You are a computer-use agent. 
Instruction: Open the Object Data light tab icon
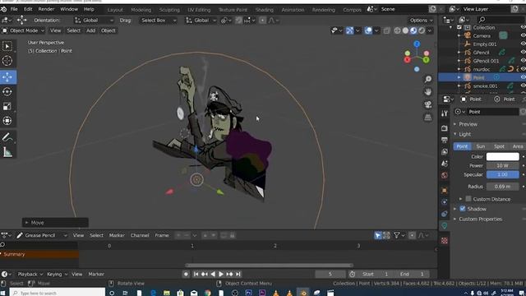click(x=445, y=226)
